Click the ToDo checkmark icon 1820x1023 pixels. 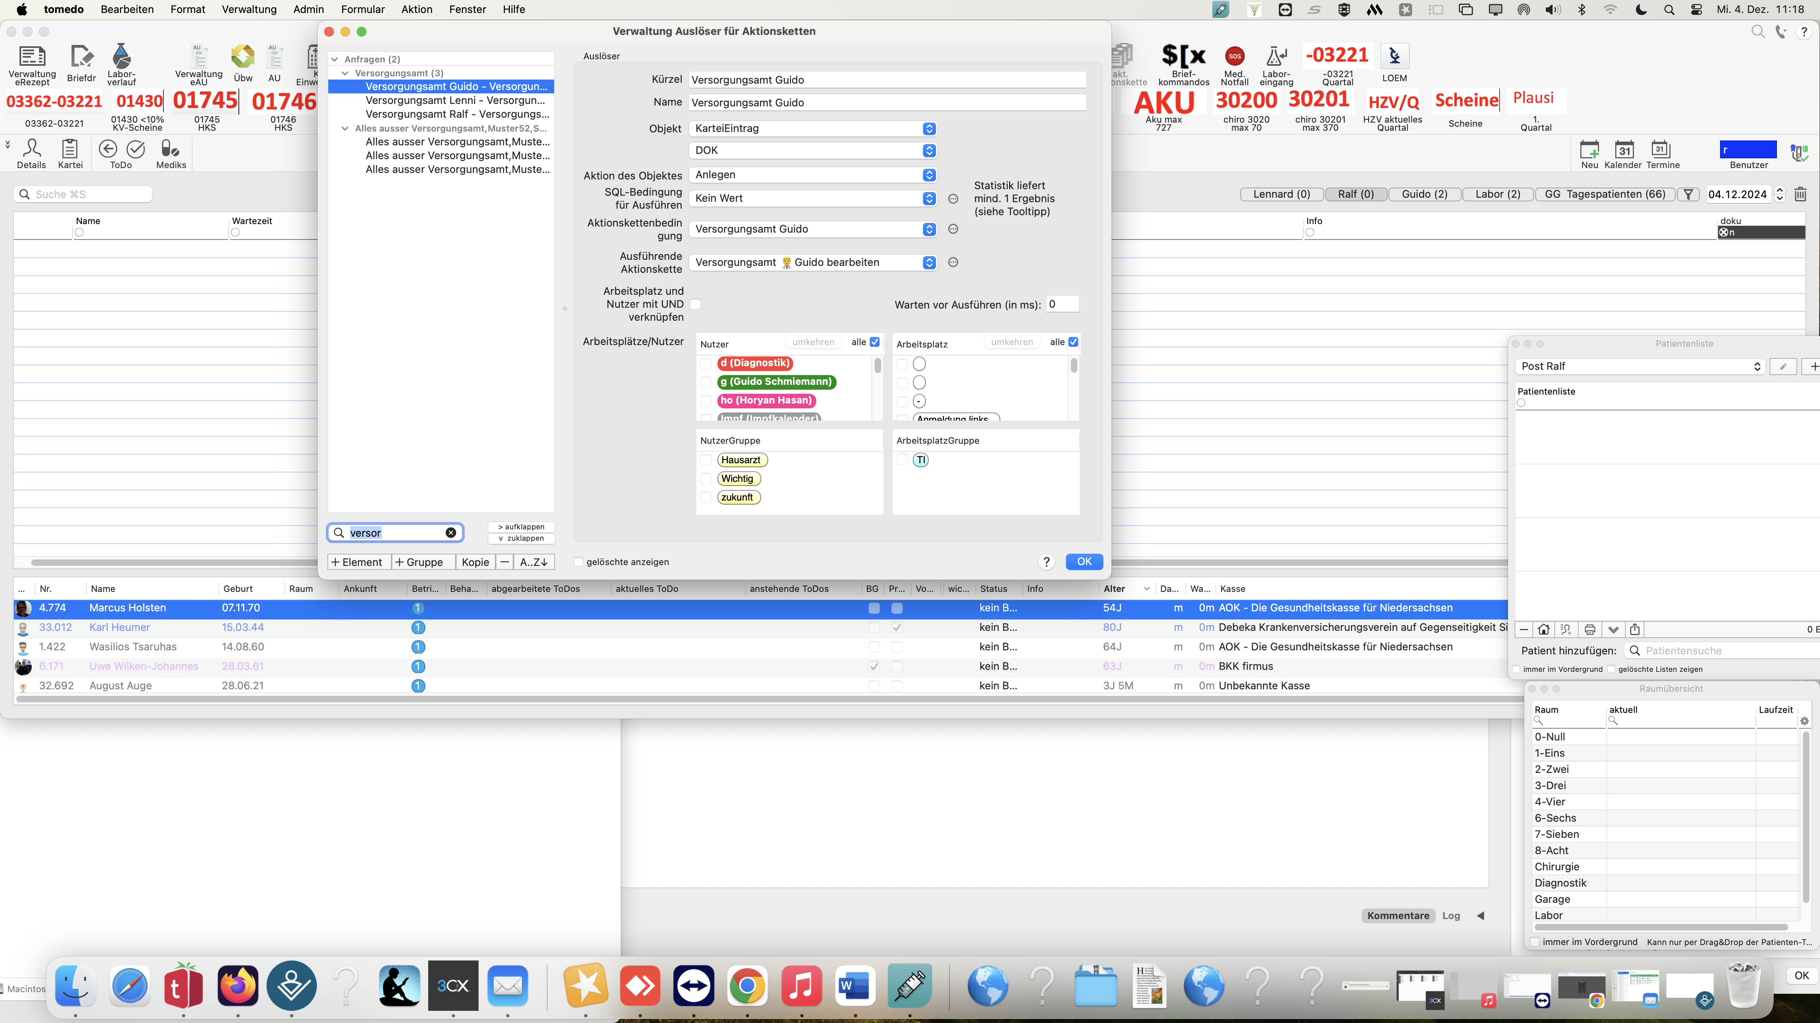[136, 149]
